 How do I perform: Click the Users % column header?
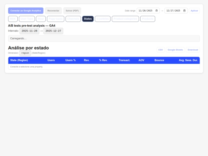coord(70,60)
